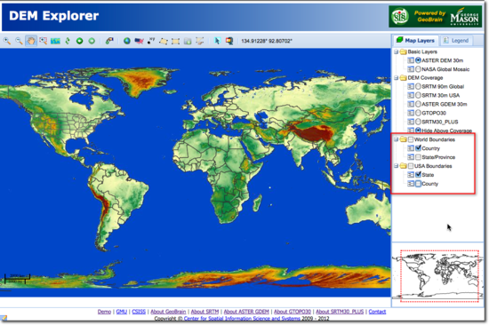Open layer options icon beside GTOPO30
The image size is (489, 325).
(411, 113)
